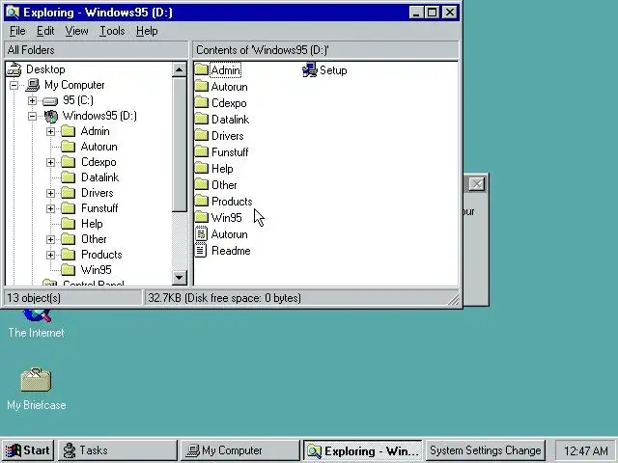Select Help folder icon in tree pane

69,224
